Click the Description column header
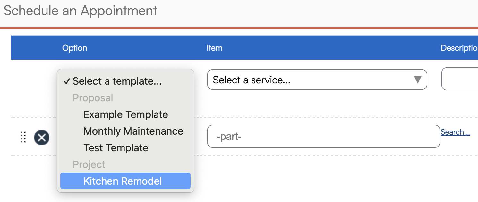 pyautogui.click(x=459, y=48)
